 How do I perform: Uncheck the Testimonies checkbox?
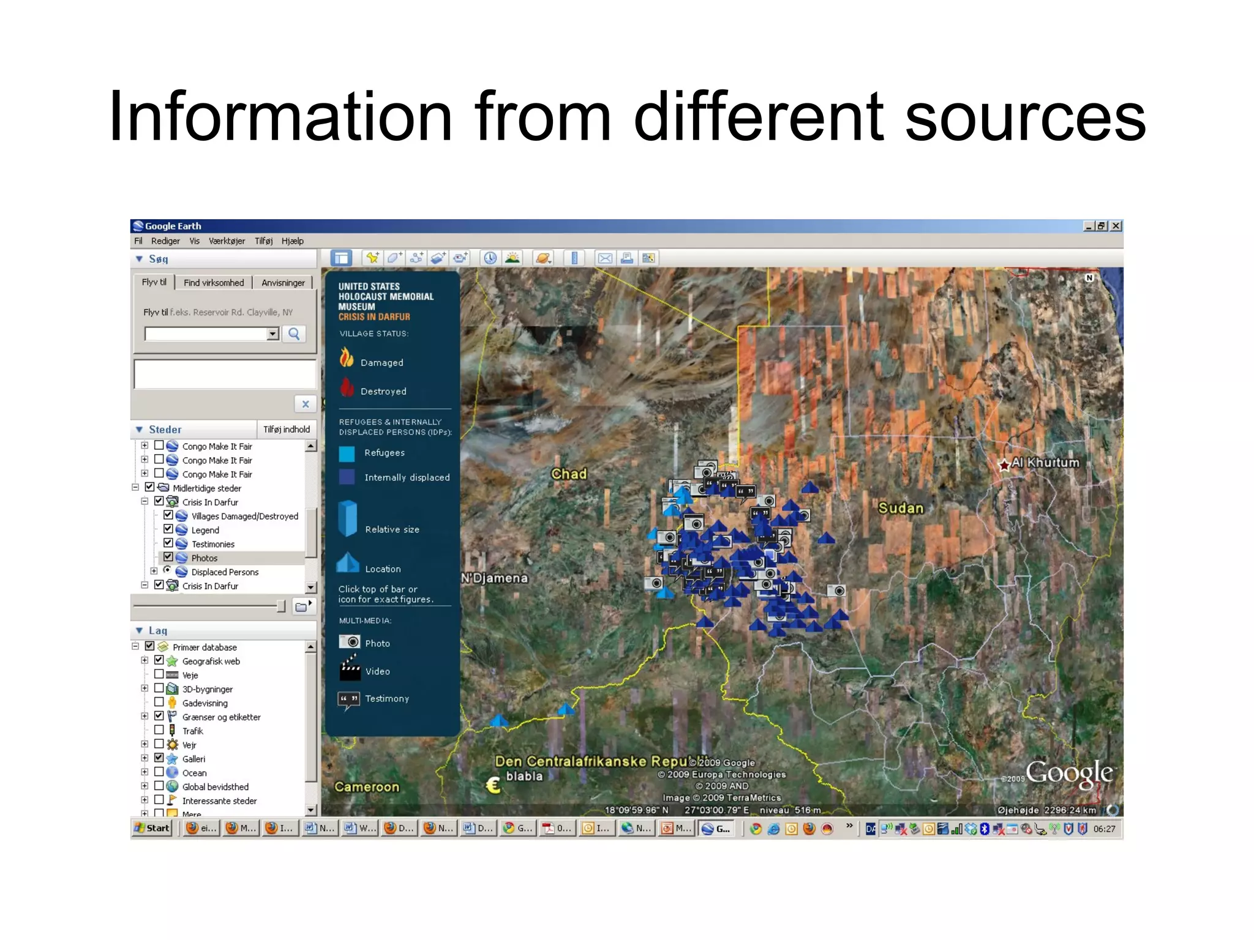[168, 543]
